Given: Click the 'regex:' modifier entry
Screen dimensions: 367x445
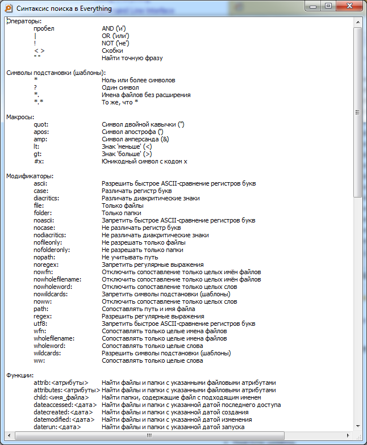Looking at the screenshot, I should coord(43,317).
